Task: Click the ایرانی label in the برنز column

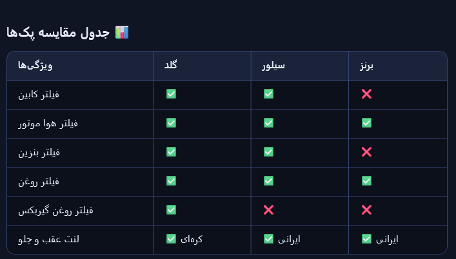Action: coord(387,239)
